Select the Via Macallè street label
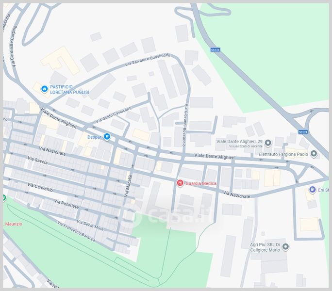The height and width of the screenshot is (291, 332). click(x=128, y=186)
